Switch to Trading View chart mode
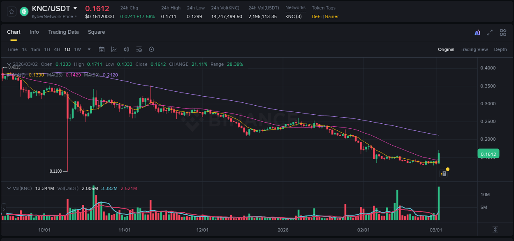Viewport: 514px width, 241px height. 474,49
